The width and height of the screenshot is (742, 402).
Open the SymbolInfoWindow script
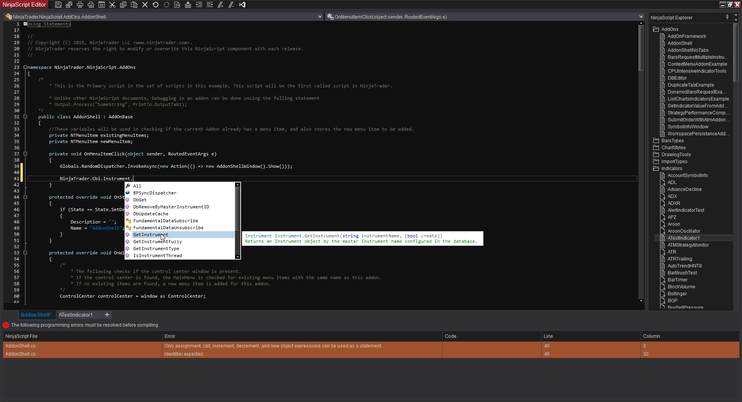[x=688, y=127]
